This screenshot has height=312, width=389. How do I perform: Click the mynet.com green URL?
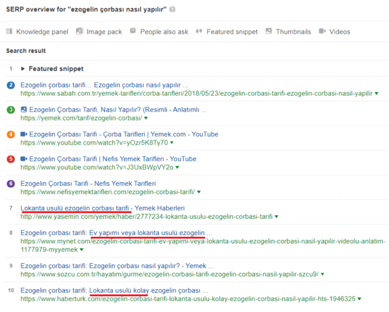pos(203,245)
